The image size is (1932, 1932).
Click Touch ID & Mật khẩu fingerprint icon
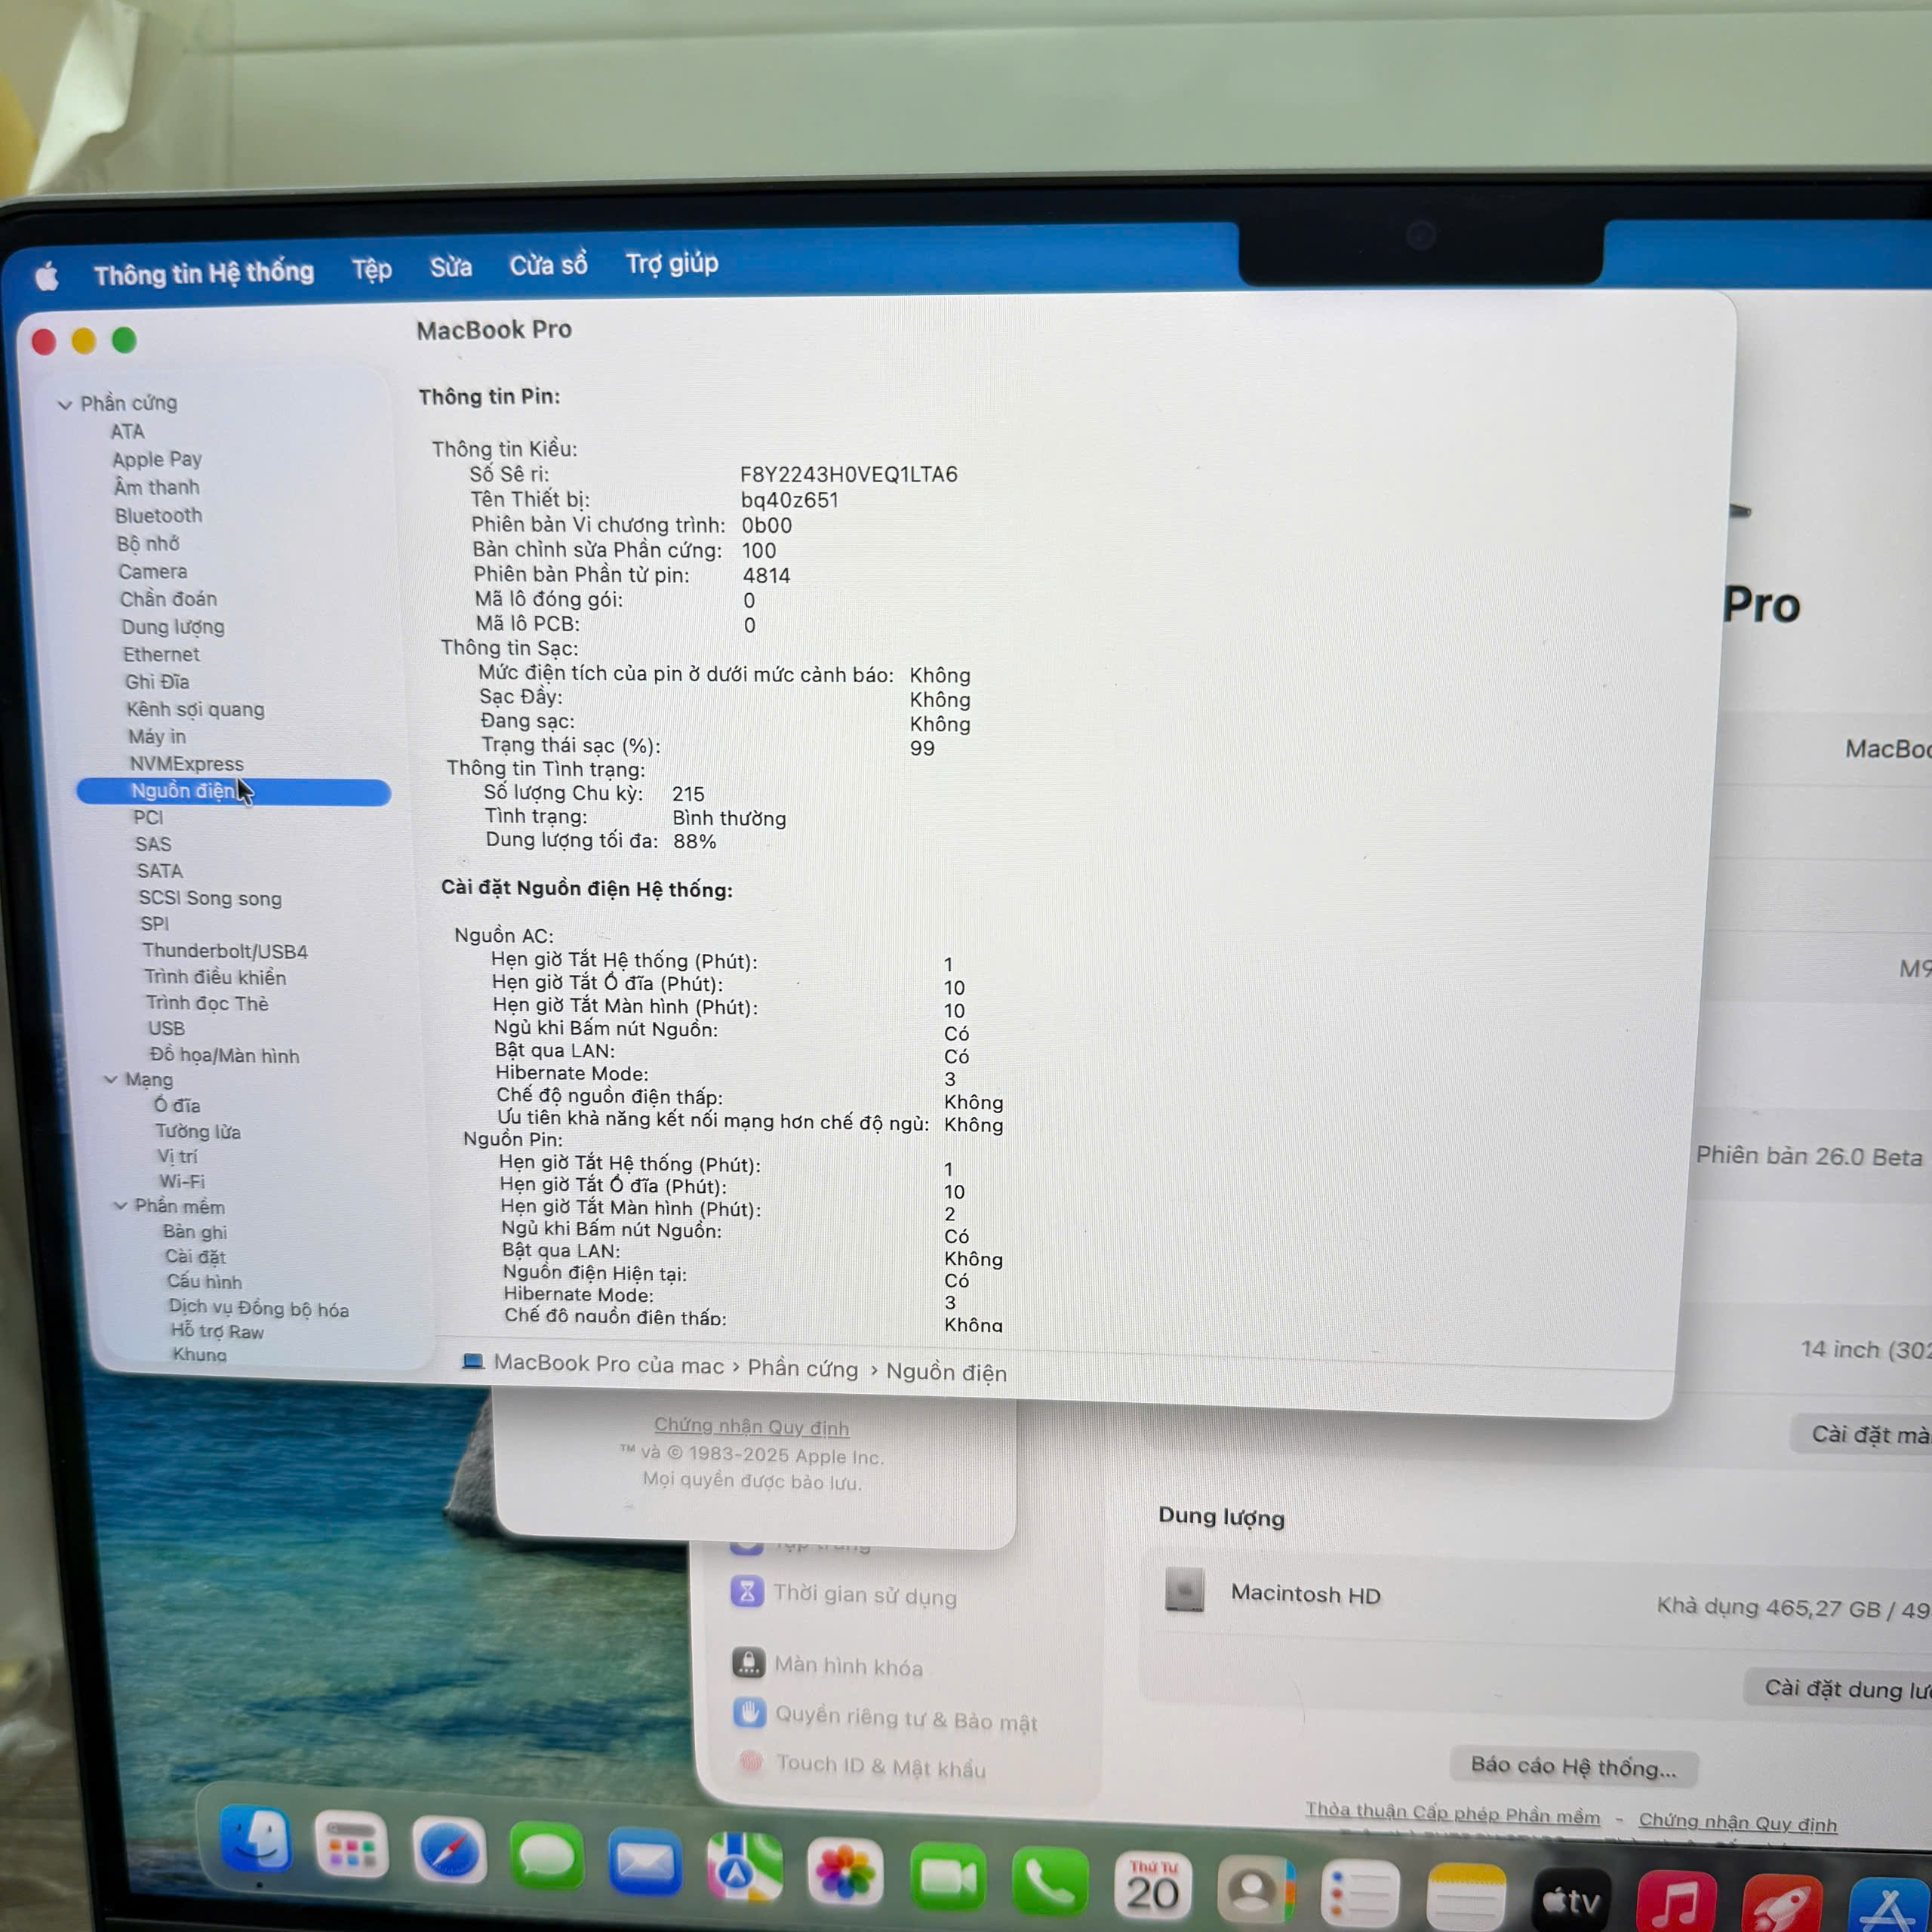click(751, 1761)
